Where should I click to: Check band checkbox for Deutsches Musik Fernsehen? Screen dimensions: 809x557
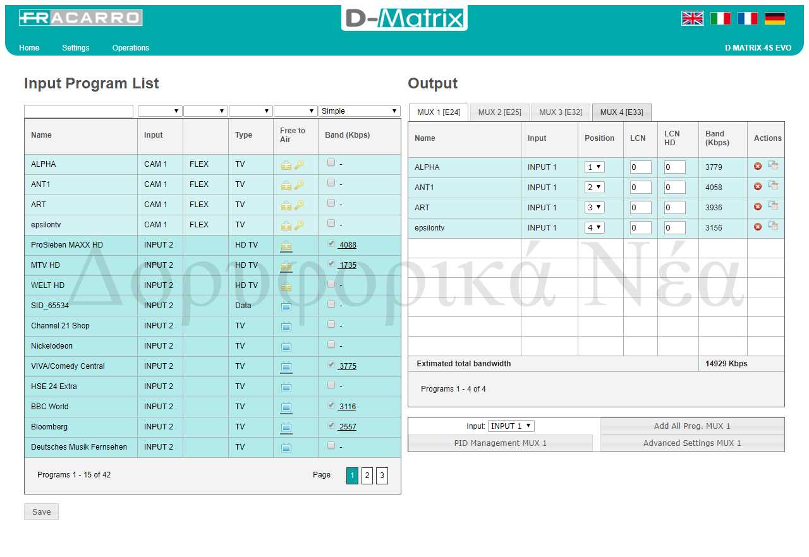point(331,445)
